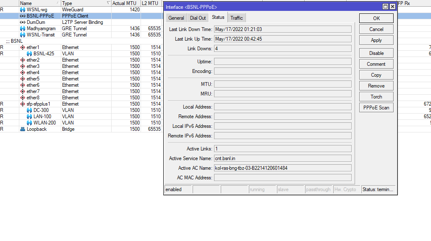Disable the BSNL-PPPoE interface
431x241 pixels.
pos(376,53)
